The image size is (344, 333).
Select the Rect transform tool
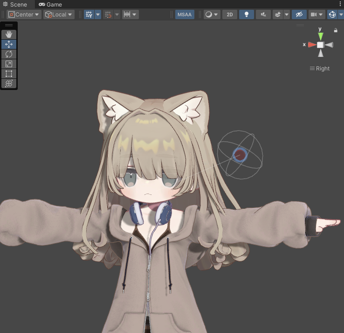pyautogui.click(x=9, y=74)
